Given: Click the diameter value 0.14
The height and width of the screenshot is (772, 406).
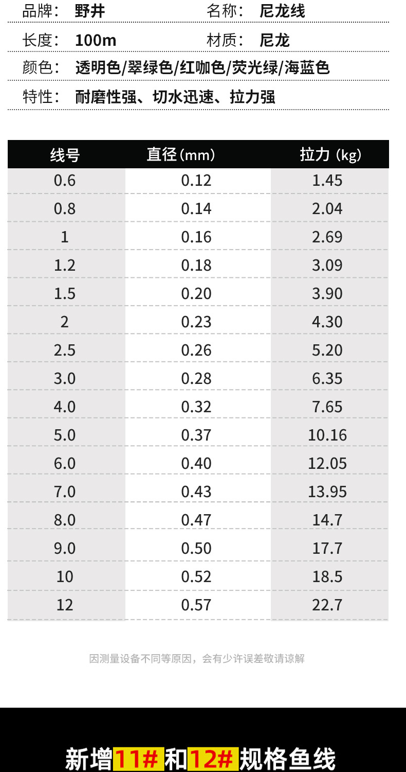Looking at the screenshot, I should point(196,209).
